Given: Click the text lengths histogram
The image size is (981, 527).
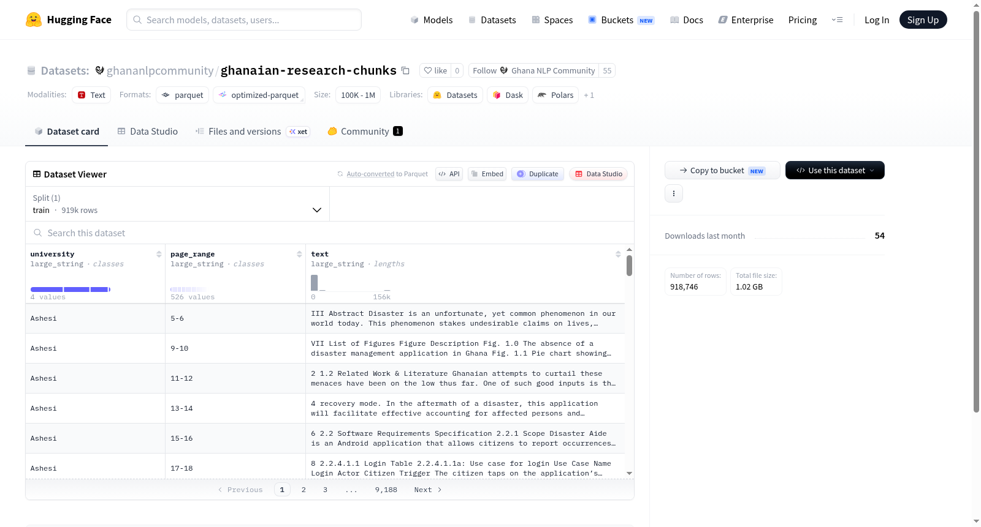Looking at the screenshot, I should click(x=351, y=283).
